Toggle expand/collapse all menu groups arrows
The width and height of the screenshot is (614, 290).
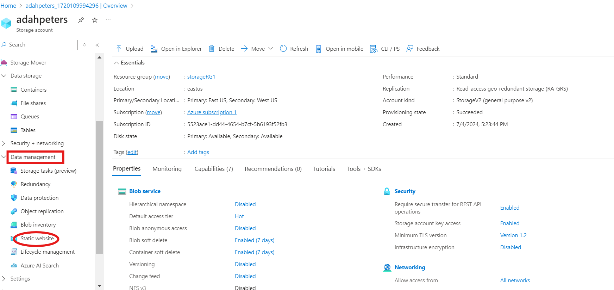coord(84,45)
